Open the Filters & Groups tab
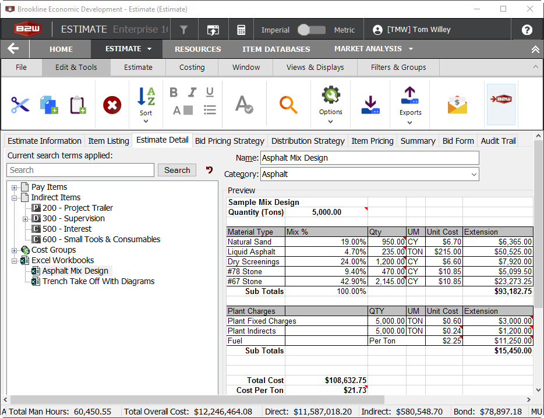Screen dimensions: 544x418 (398, 68)
